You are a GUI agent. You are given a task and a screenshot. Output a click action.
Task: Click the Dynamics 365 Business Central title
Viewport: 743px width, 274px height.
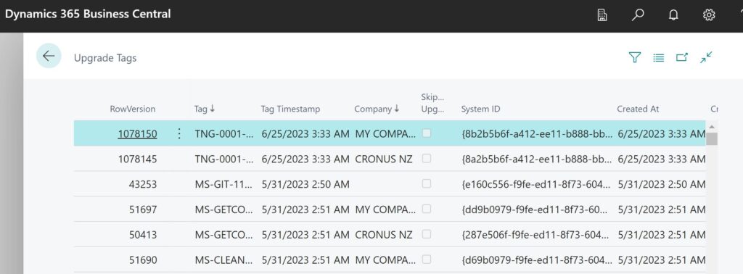click(x=88, y=14)
